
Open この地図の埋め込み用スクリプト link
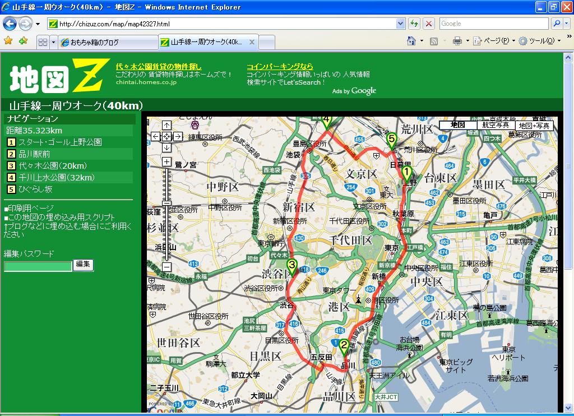click(61, 217)
